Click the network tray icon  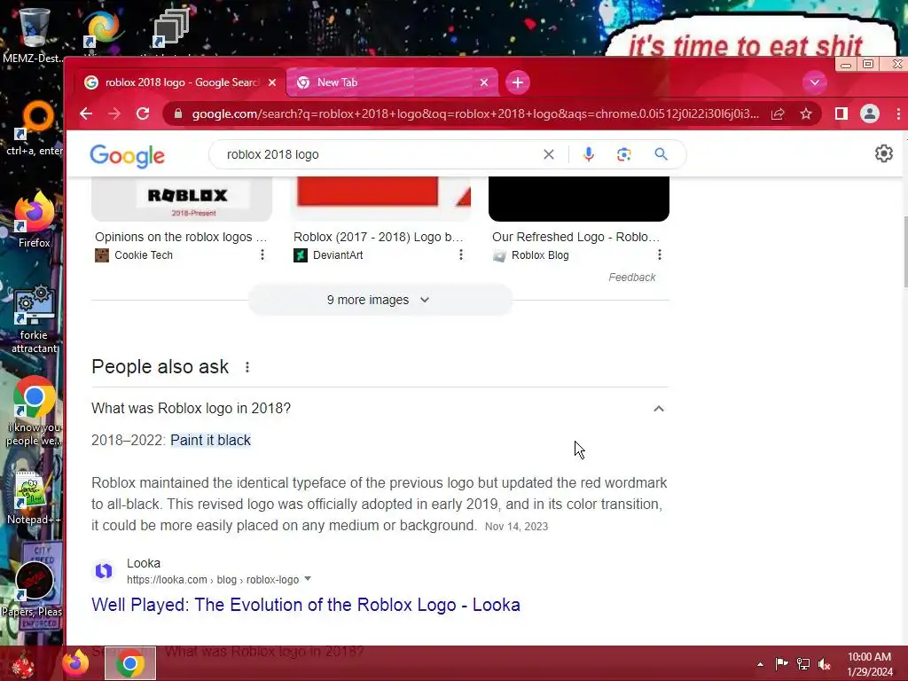click(x=803, y=664)
